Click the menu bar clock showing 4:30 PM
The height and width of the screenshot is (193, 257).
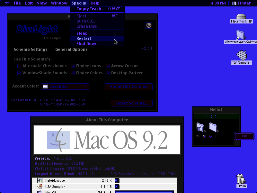(x=218, y=3)
